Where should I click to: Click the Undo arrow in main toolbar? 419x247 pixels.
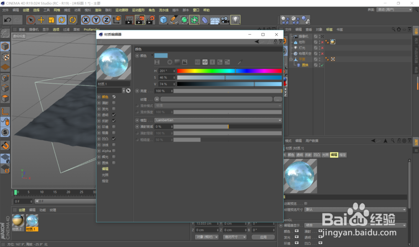[8, 20]
